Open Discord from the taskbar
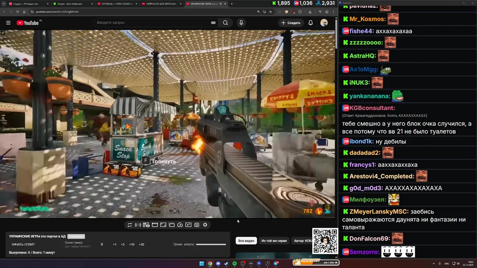The image size is (477, 268). pyautogui.click(x=218, y=264)
